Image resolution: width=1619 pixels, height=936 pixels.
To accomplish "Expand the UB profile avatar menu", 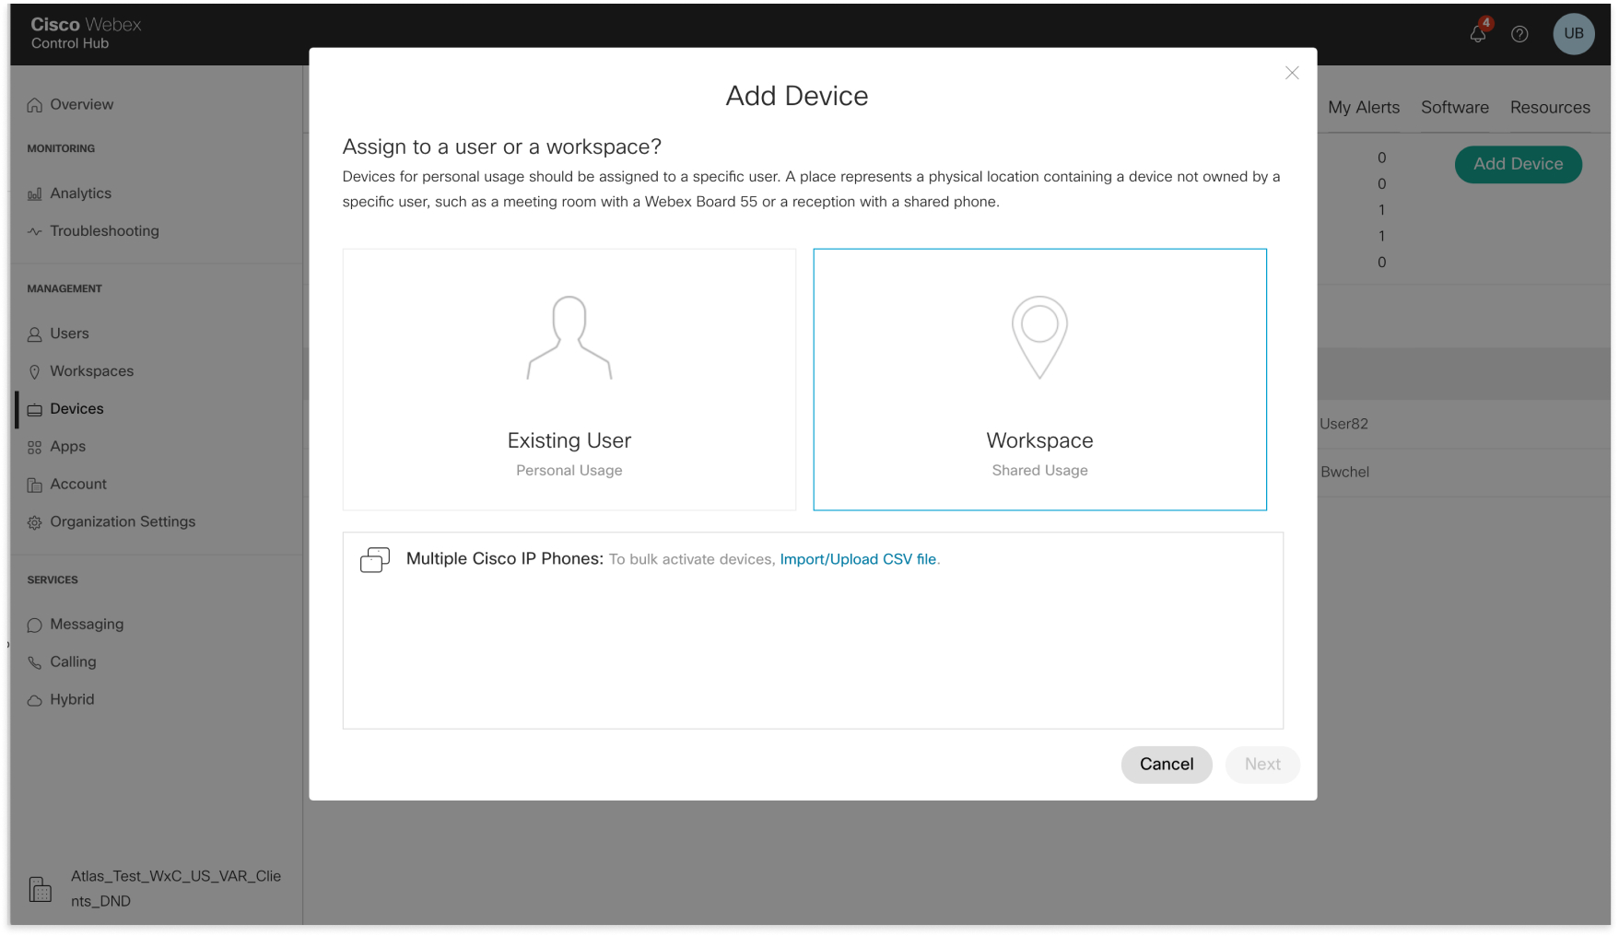I will 1573,34.
